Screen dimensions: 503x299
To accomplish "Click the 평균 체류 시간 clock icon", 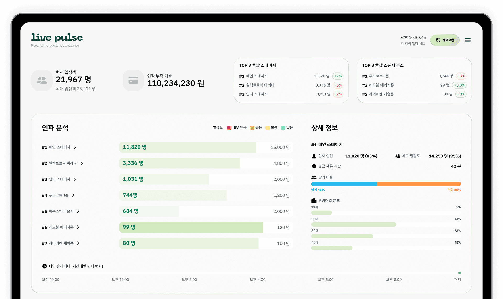I will (314, 166).
